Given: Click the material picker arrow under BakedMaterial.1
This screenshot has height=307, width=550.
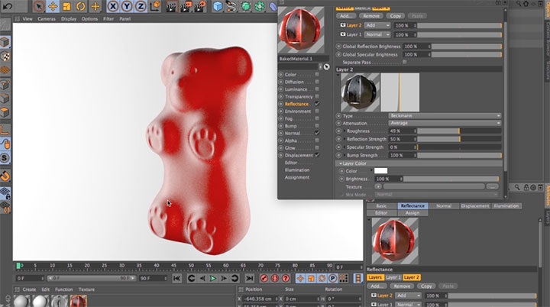Looking at the screenshot, I should point(327,66).
